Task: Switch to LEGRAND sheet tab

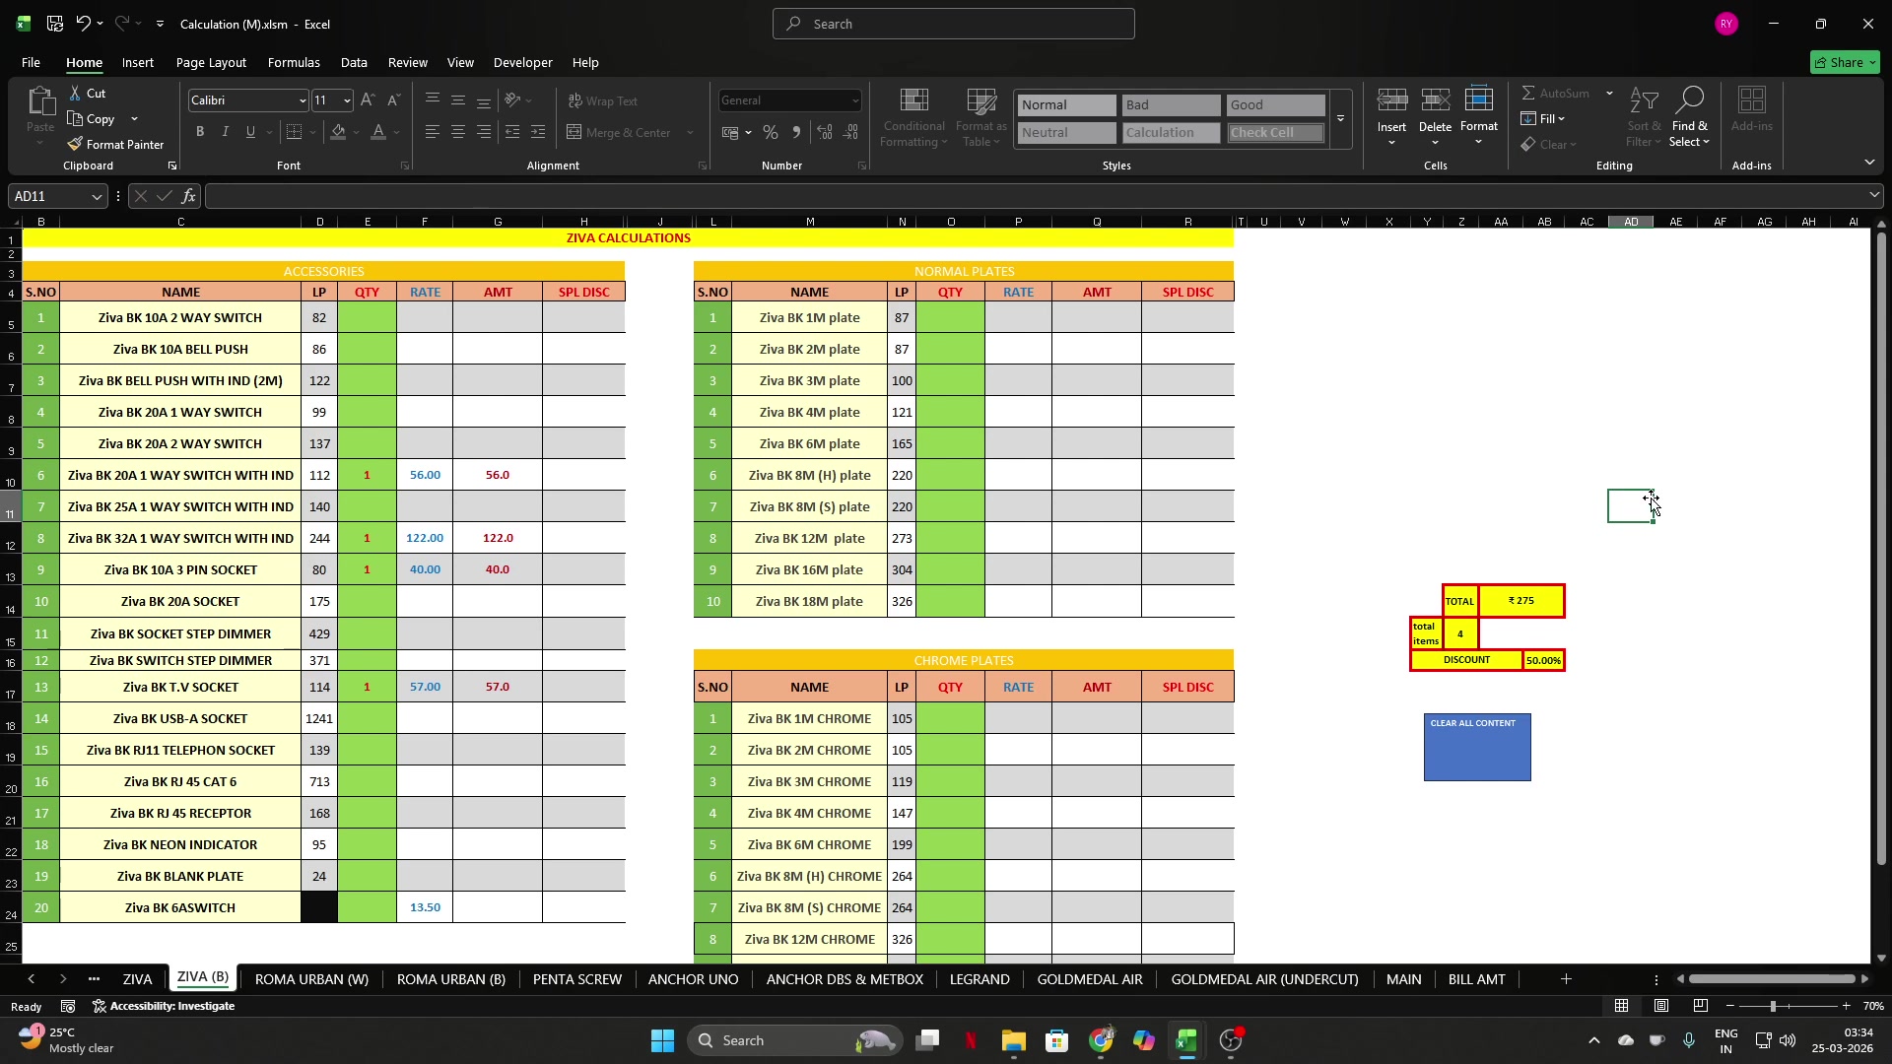Action: pos(980,979)
